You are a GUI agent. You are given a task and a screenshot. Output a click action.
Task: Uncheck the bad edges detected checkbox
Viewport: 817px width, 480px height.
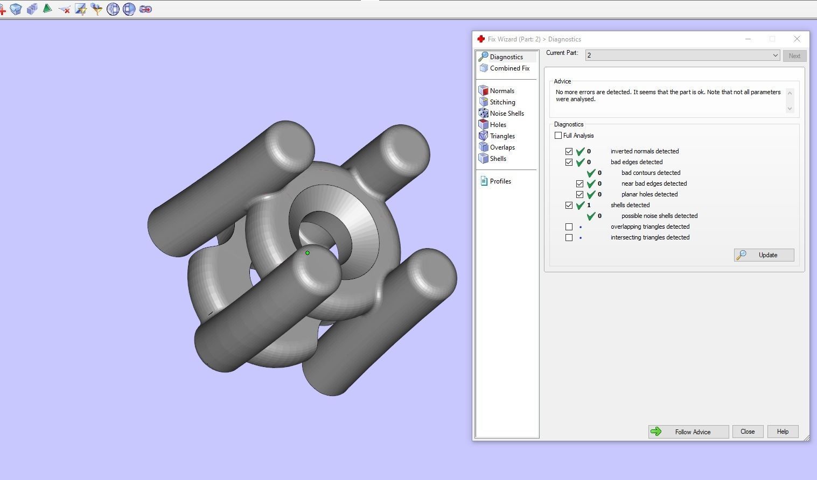[569, 162]
